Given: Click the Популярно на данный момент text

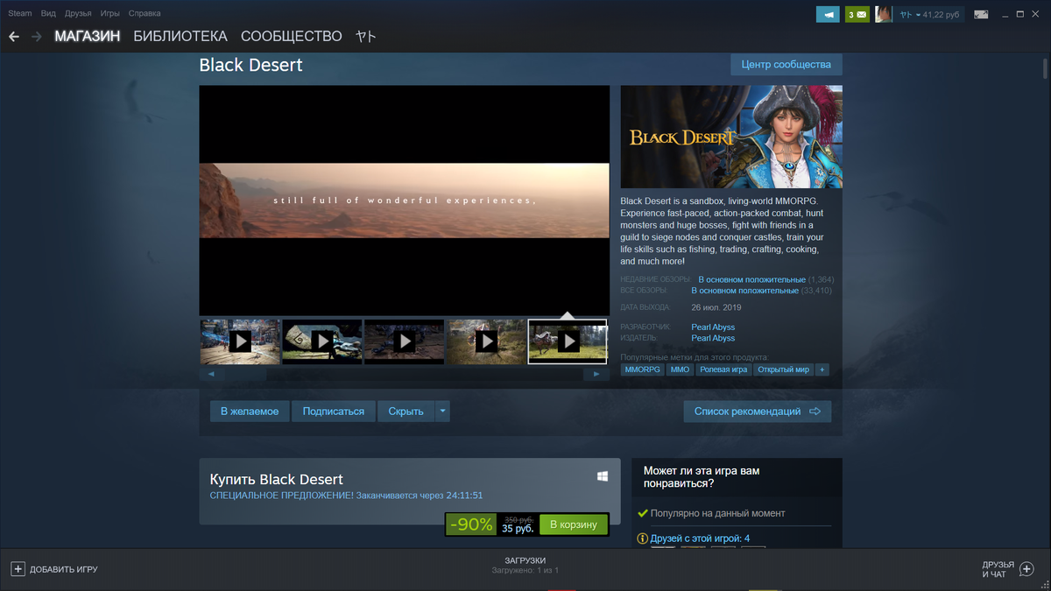Looking at the screenshot, I should 718,513.
